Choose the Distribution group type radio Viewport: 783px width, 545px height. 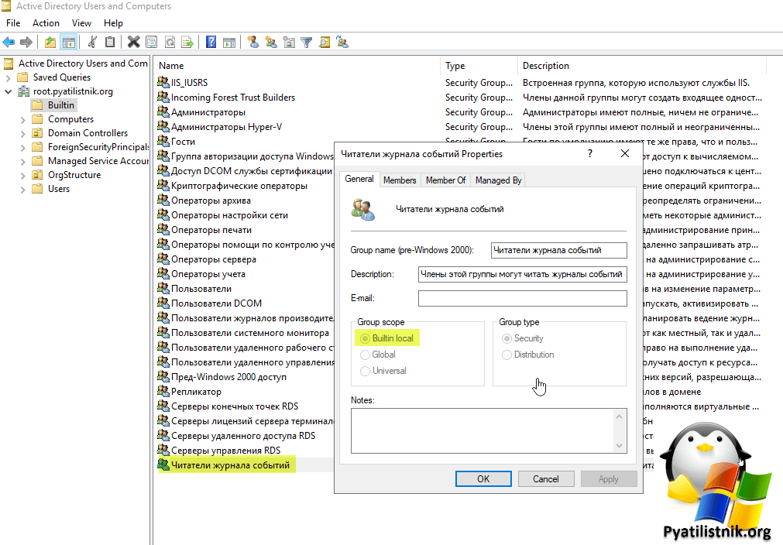(507, 355)
